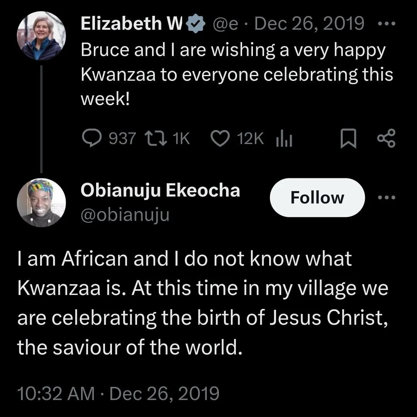Click the blue verified badge
This screenshot has width=417, height=417.
pyautogui.click(x=196, y=24)
